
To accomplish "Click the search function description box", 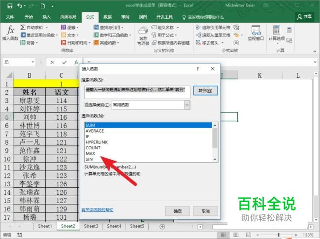I will click(x=137, y=92).
